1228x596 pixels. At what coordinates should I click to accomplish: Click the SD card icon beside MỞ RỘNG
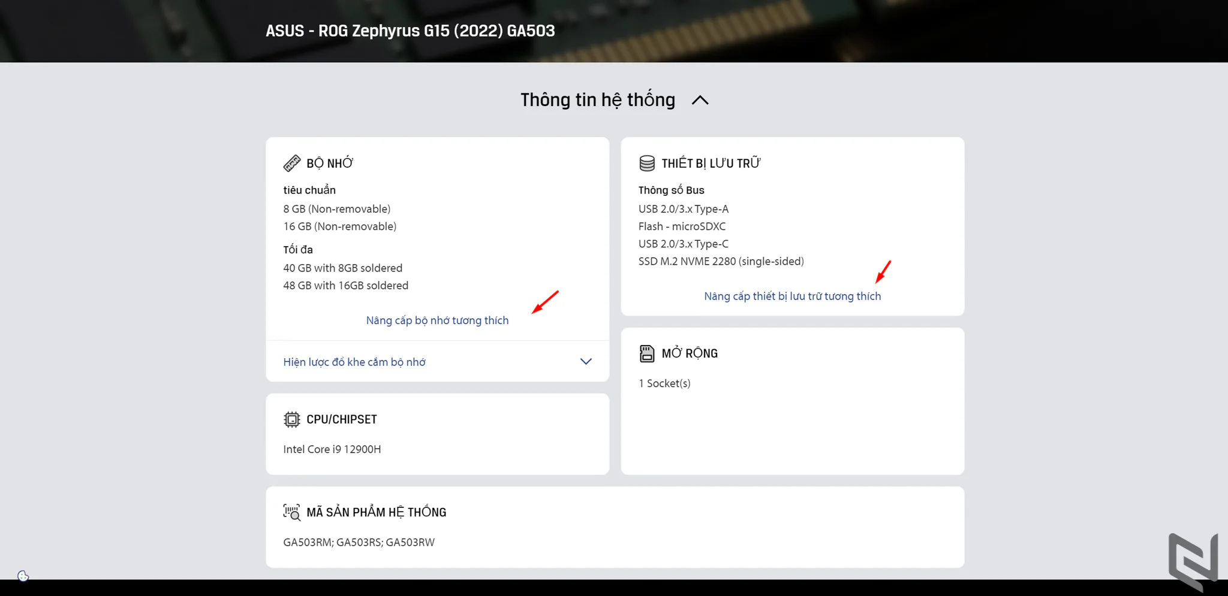click(647, 353)
